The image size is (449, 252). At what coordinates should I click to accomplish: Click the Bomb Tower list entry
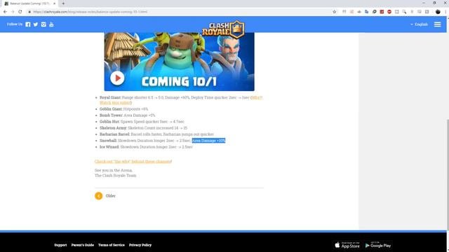coord(127,115)
